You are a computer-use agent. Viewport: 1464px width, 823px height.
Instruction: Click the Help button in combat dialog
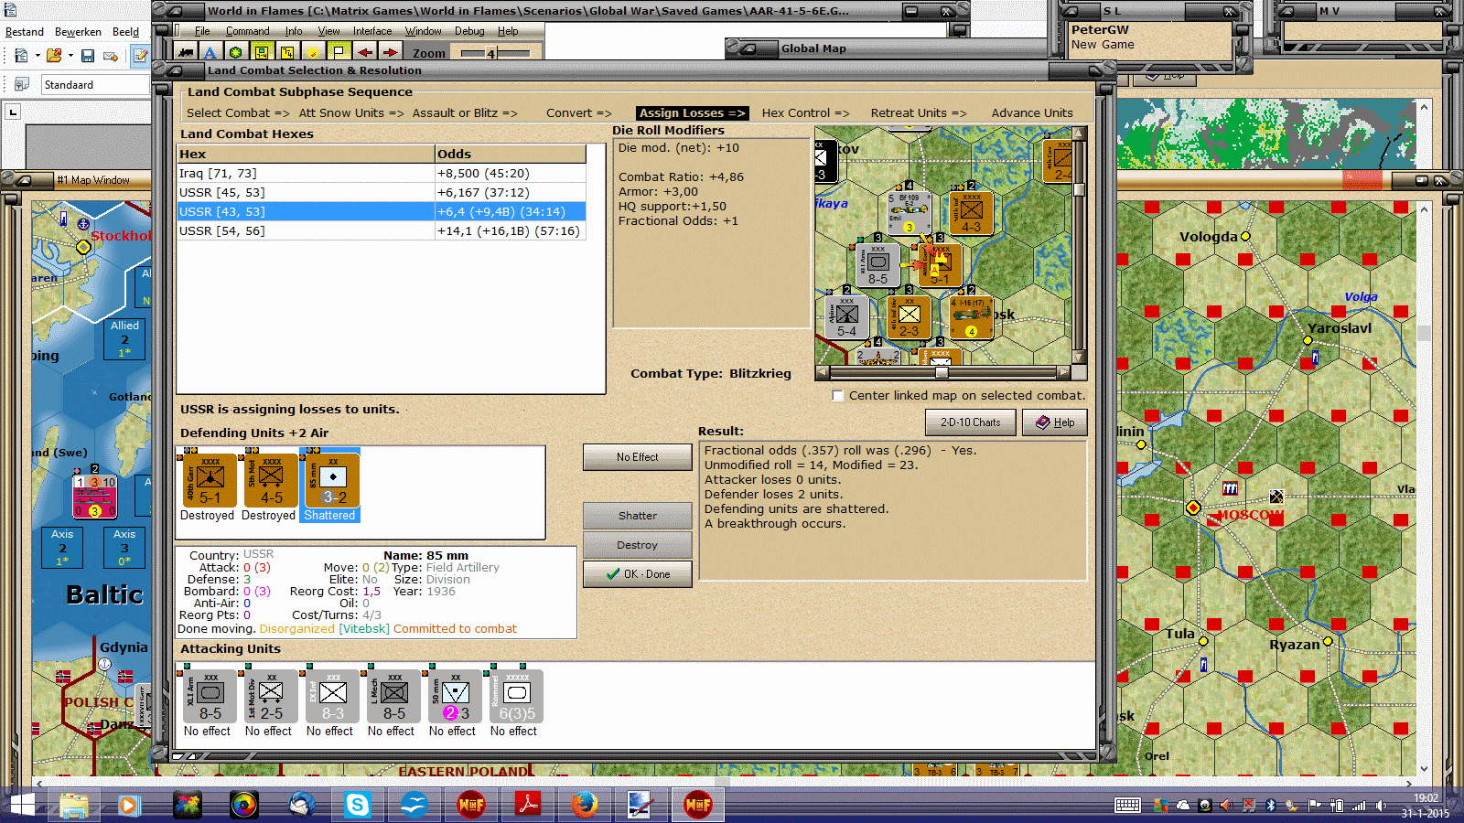click(x=1055, y=422)
